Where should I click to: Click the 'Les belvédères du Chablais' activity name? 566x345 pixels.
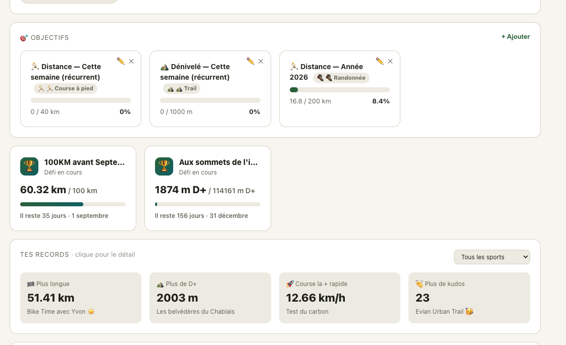click(x=195, y=312)
